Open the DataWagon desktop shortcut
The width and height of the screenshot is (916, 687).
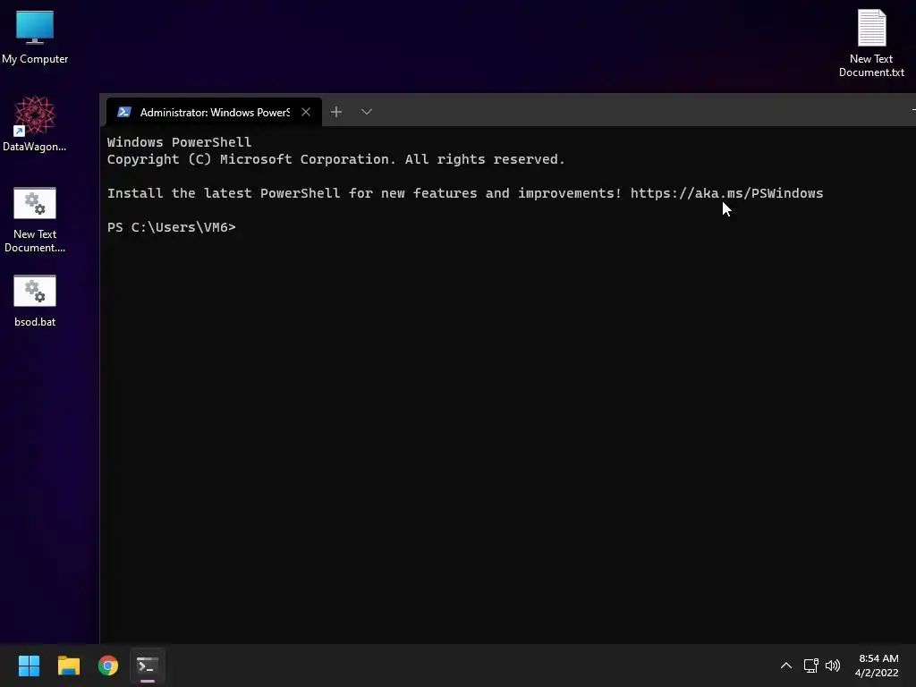(x=35, y=123)
